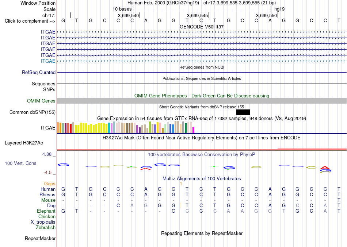Click the chr17:3,699,535-3,699,555 position header text

click(240, 3)
